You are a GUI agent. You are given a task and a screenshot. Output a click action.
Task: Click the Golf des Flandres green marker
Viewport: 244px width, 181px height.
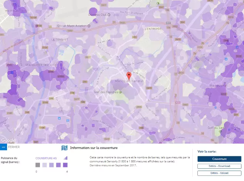(x=119, y=92)
